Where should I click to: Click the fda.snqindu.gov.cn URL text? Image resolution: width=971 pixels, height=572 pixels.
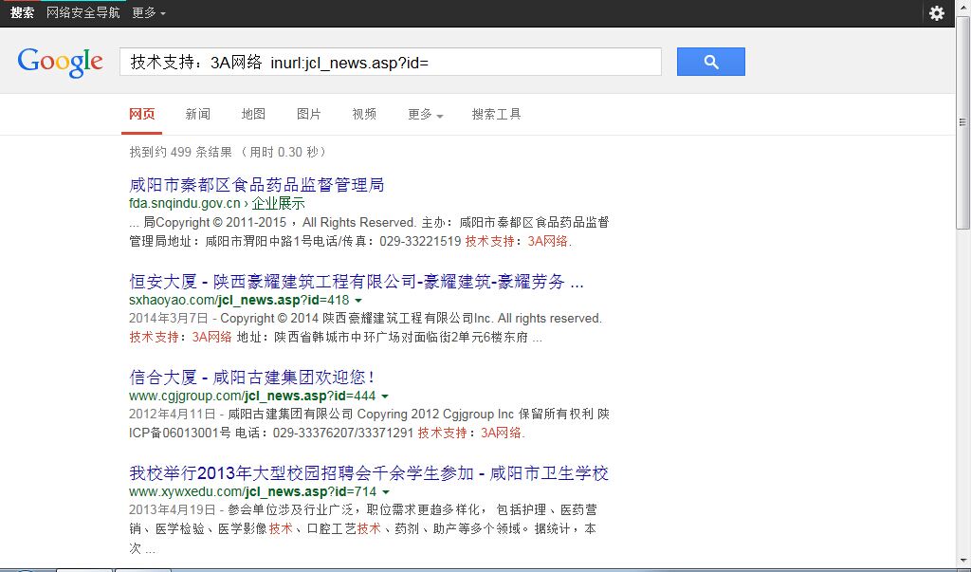pos(185,203)
